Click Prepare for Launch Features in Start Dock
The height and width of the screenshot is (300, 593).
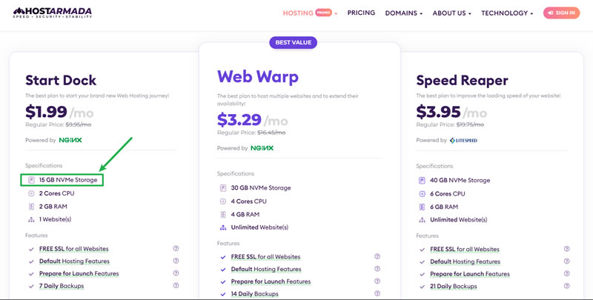(x=79, y=273)
